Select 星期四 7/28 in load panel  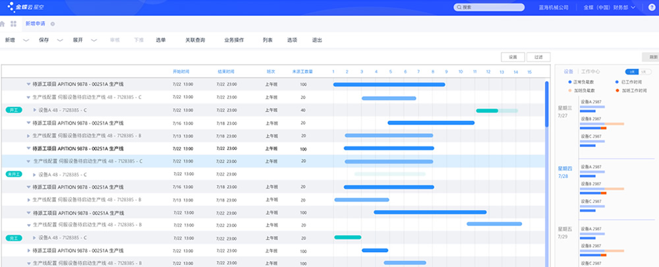(563, 172)
